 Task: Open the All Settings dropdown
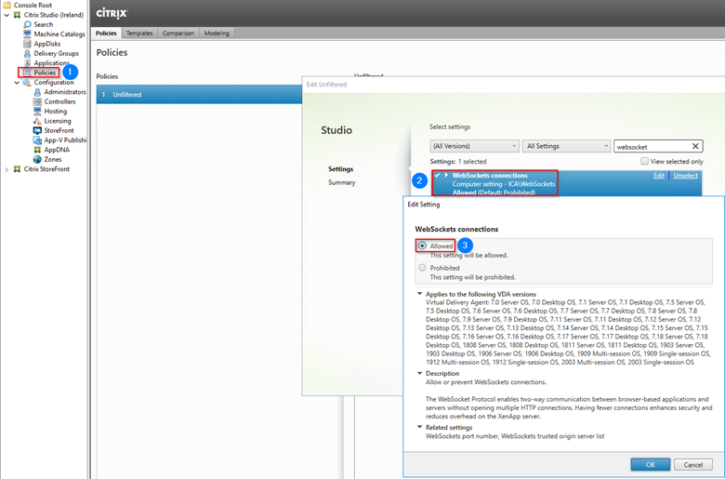click(566, 146)
